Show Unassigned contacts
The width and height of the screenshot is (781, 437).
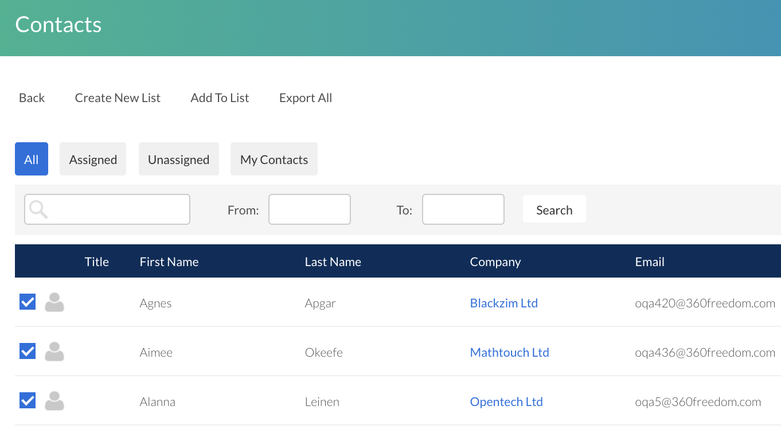(178, 159)
